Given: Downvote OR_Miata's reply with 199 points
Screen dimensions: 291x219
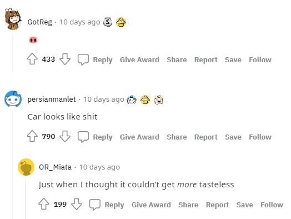Looking at the screenshot, I should coord(77,204).
